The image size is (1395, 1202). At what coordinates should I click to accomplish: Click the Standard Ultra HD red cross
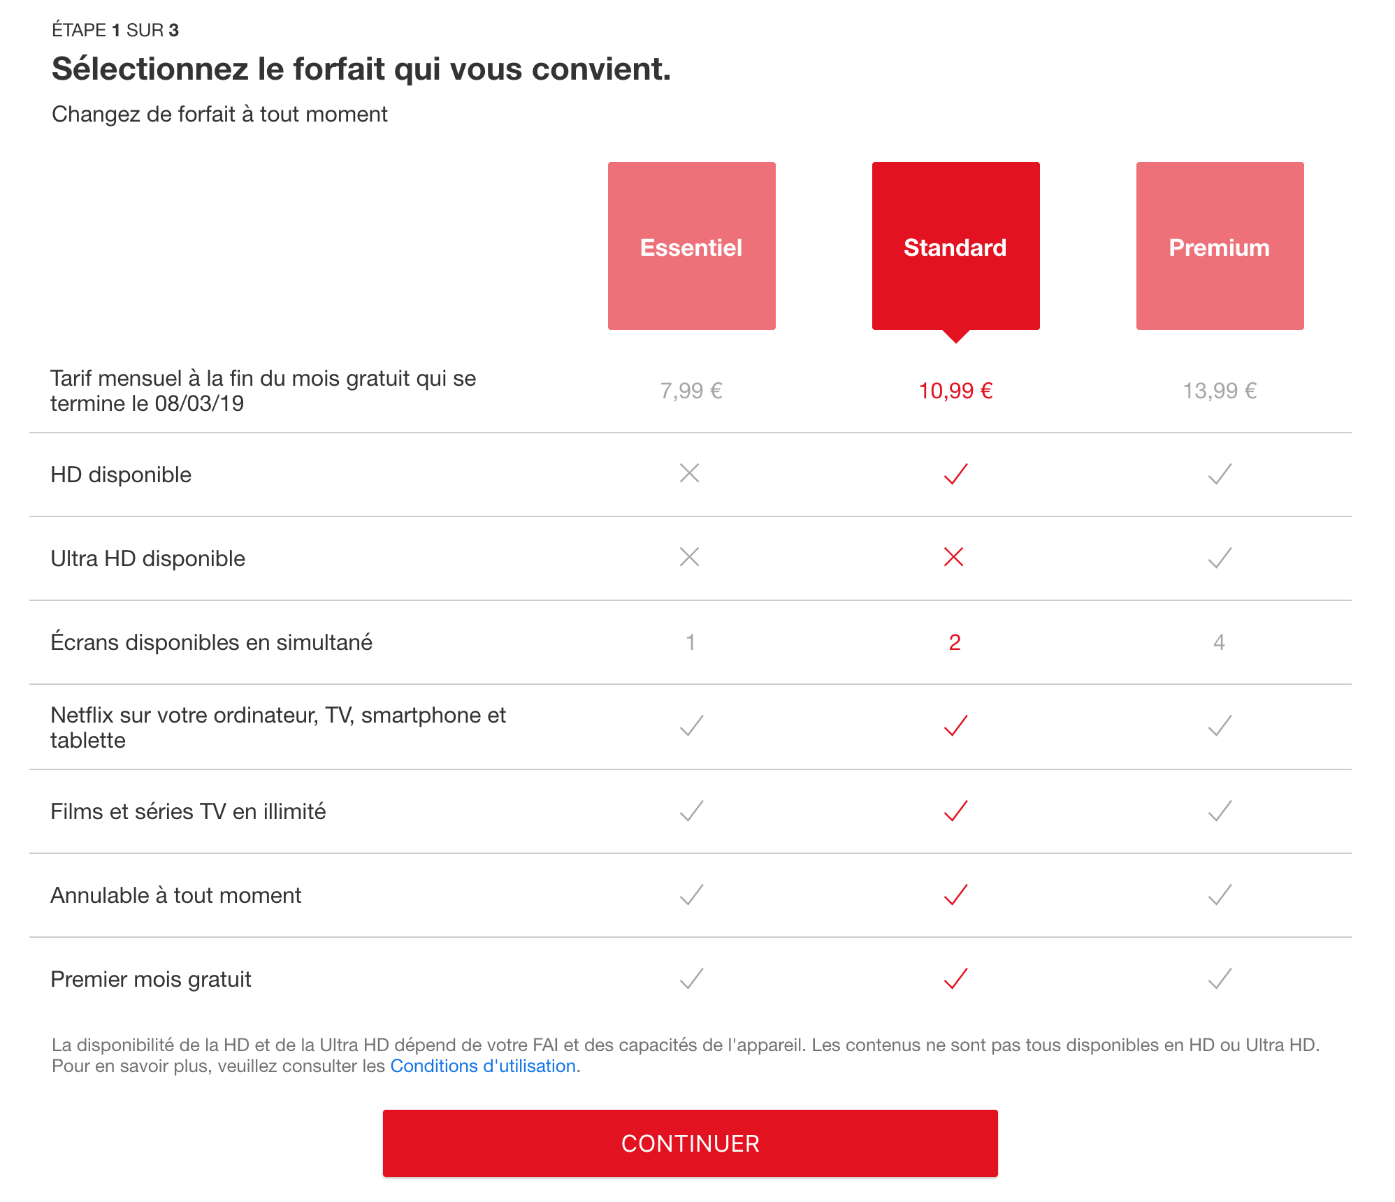tap(954, 557)
